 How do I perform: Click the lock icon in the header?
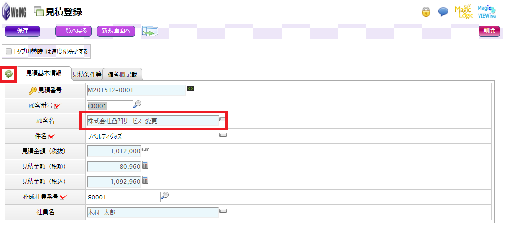pos(426,12)
